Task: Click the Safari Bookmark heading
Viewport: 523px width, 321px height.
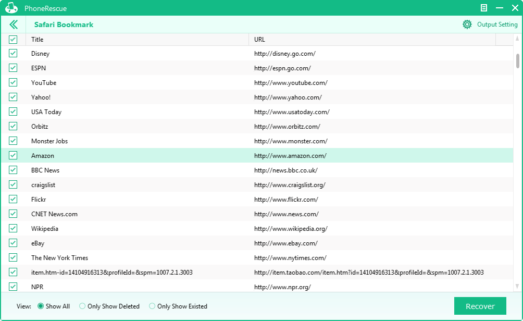Action: [x=64, y=24]
